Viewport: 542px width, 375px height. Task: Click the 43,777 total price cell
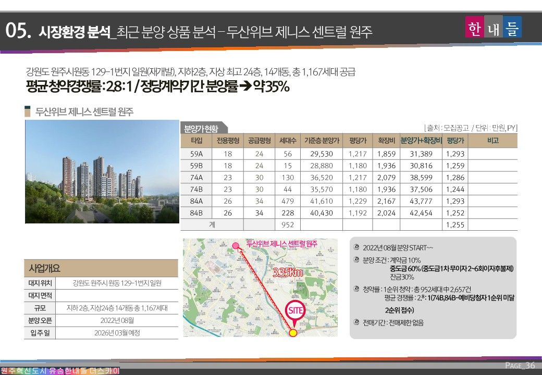[x=421, y=201]
